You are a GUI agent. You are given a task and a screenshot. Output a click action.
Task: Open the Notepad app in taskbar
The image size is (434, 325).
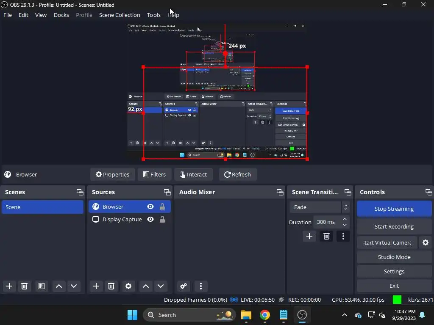click(x=284, y=315)
